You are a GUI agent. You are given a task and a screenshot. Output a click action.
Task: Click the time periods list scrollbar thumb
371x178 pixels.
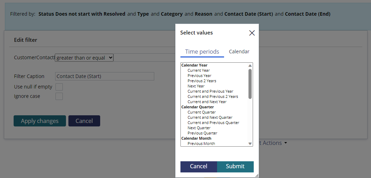[250, 84]
